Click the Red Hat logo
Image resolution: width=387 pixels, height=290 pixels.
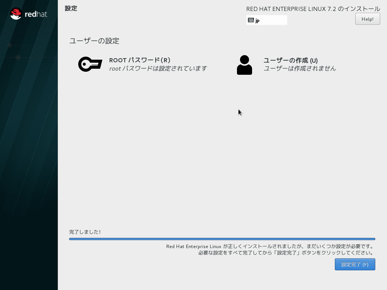coord(29,14)
